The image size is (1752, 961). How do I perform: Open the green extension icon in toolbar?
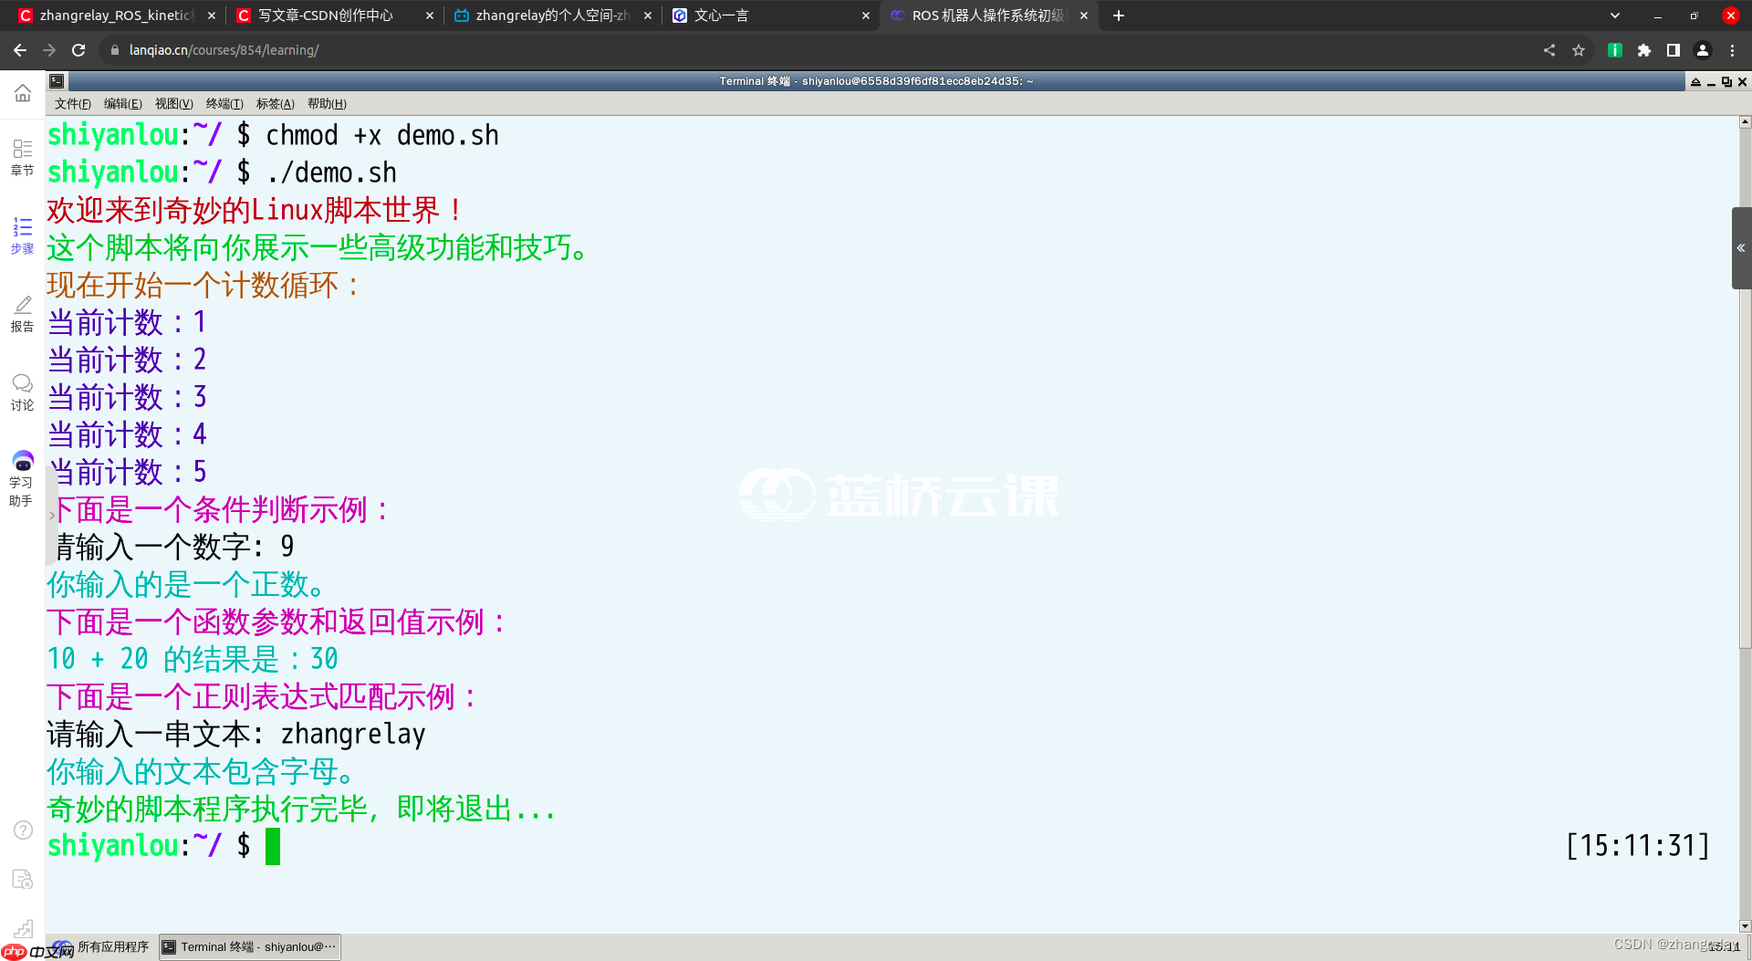[1614, 50]
